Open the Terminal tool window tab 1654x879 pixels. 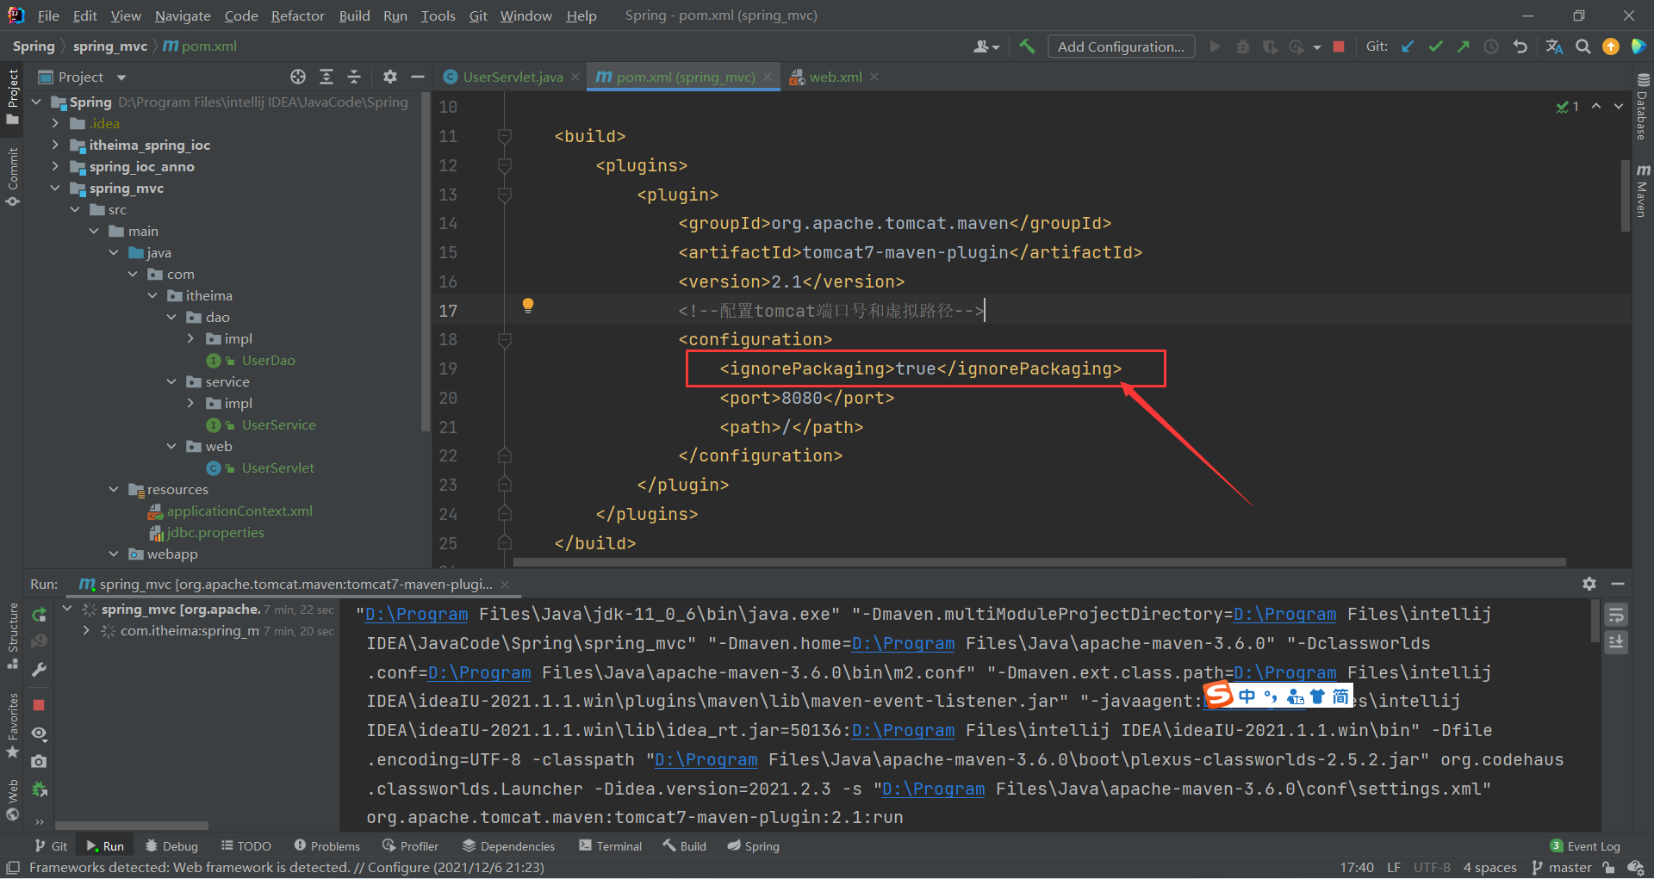coord(611,846)
